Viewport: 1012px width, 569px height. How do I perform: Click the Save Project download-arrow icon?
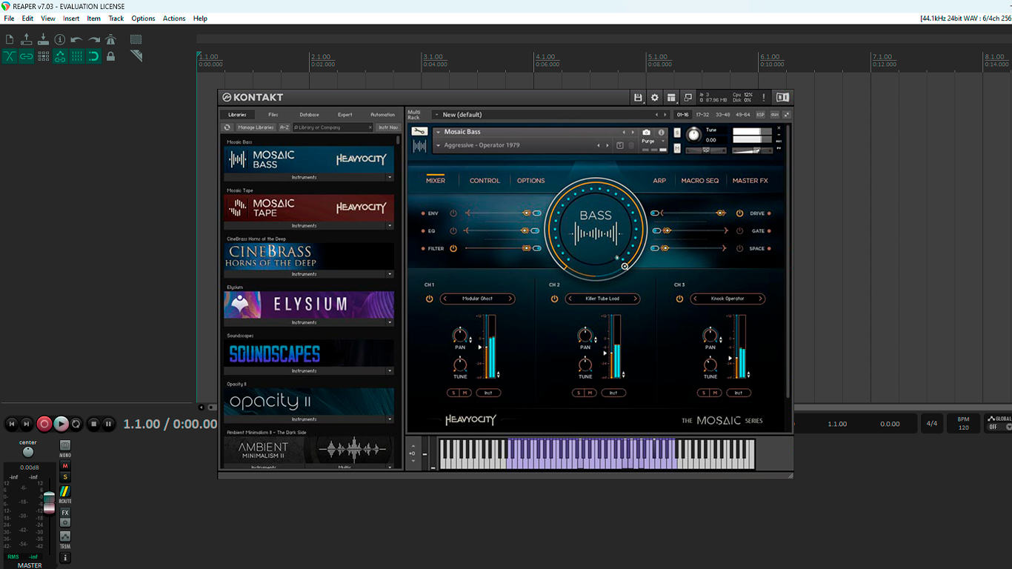click(43, 39)
